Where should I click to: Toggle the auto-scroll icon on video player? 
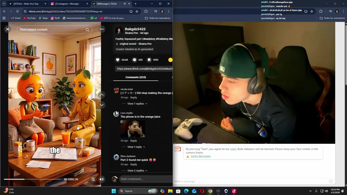[x=93, y=179]
